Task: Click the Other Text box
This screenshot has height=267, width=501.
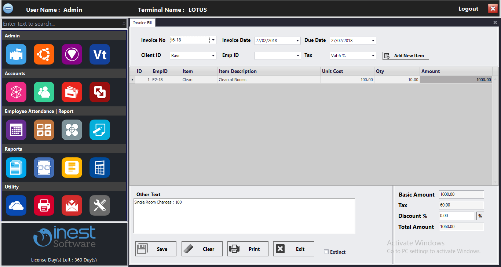Action: [x=244, y=216]
